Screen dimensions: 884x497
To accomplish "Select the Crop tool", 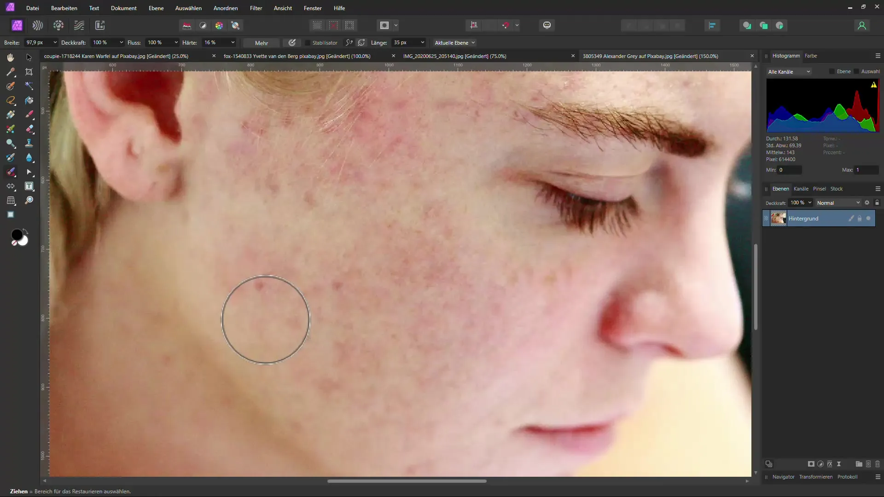I will 29,72.
